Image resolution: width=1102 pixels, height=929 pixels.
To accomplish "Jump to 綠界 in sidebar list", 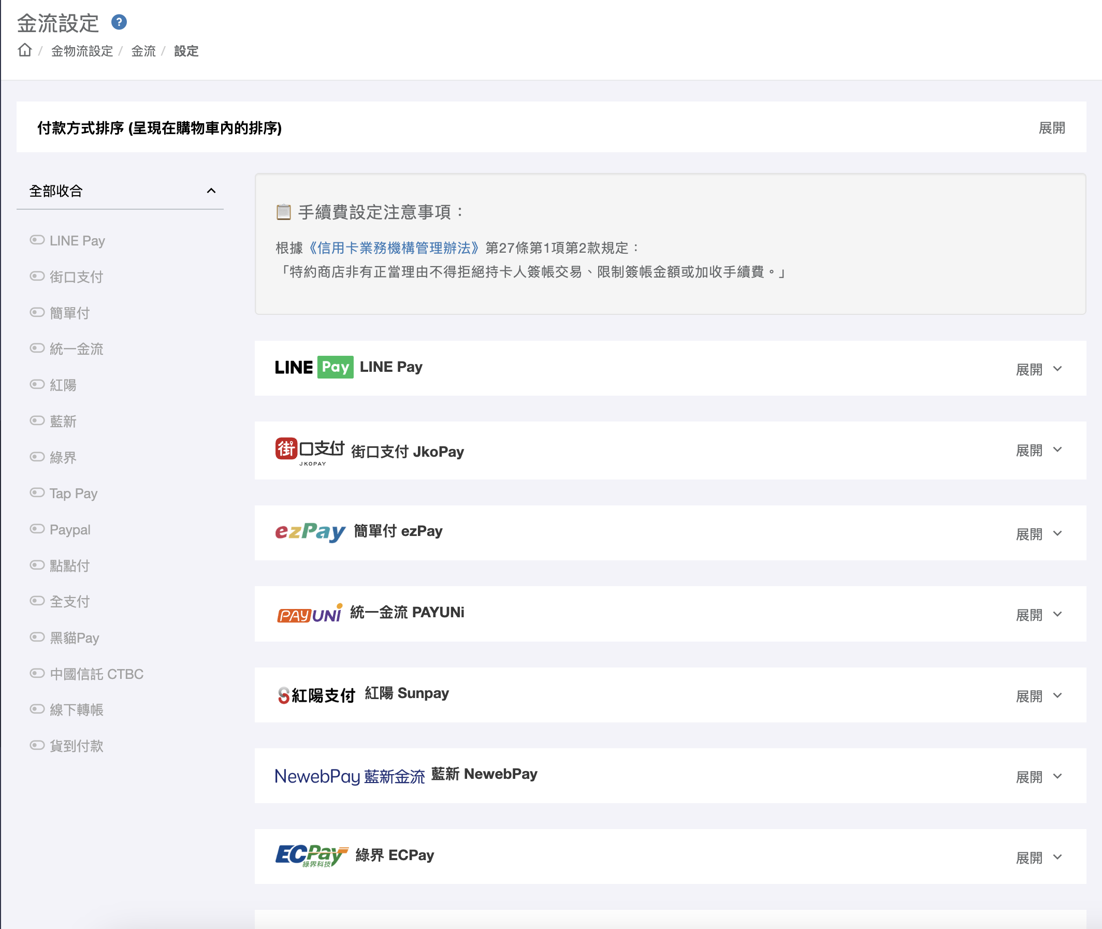I will pyautogui.click(x=63, y=458).
